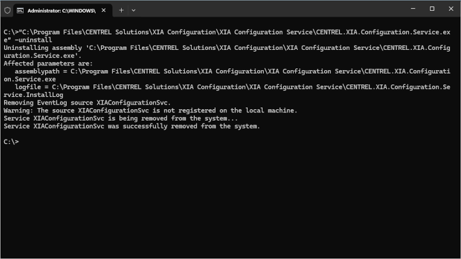Maximize the terminal window
461x259 pixels.
click(x=432, y=9)
